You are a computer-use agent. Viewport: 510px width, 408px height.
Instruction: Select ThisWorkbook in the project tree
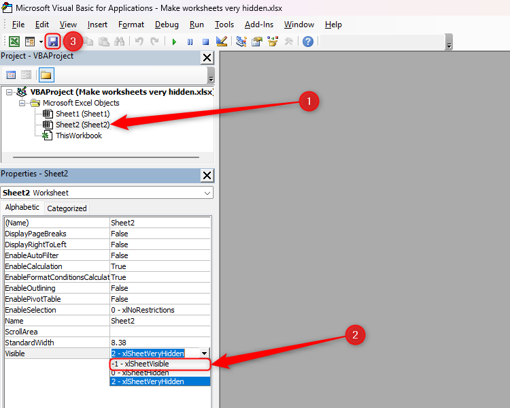point(78,136)
